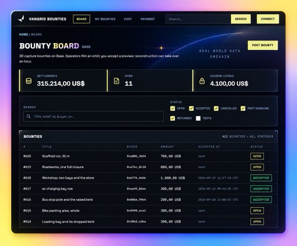The image size is (297, 246).
Task: Toggle the Cancelled status checkbox
Action: pyautogui.click(x=216, y=108)
